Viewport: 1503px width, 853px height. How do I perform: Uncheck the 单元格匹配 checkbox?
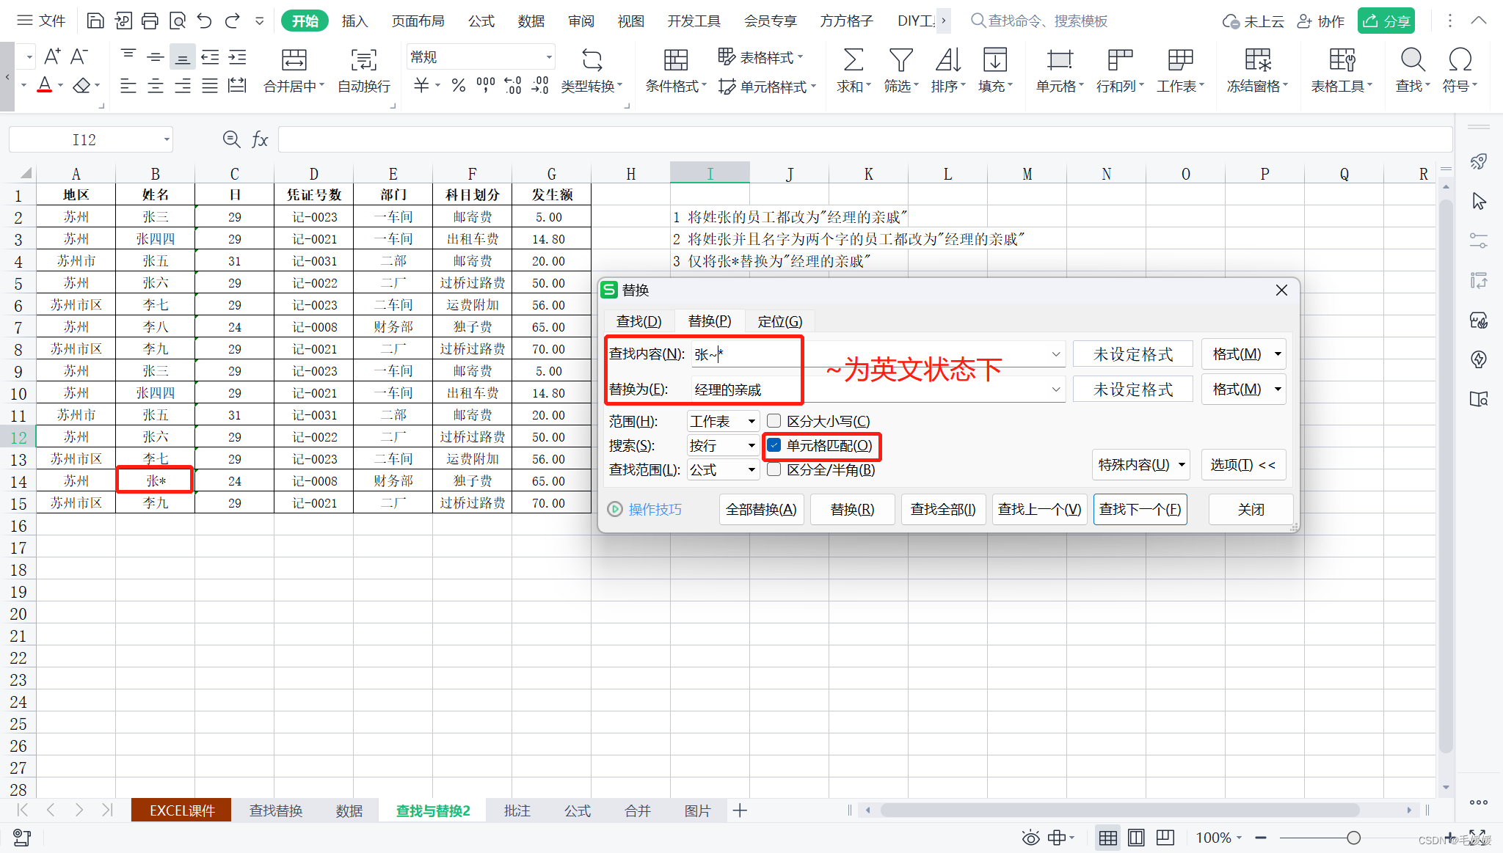pos(774,445)
